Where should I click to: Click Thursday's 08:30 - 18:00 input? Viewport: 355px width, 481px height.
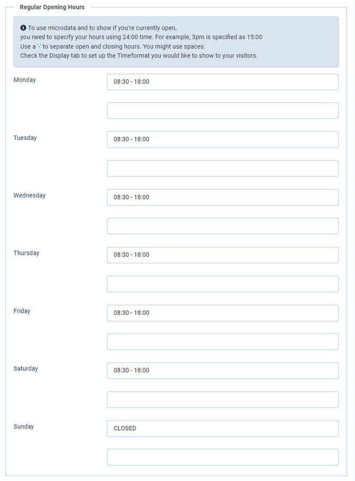point(222,255)
